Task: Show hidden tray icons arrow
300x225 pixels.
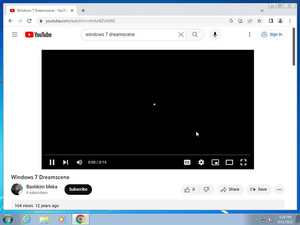Action: point(256,219)
